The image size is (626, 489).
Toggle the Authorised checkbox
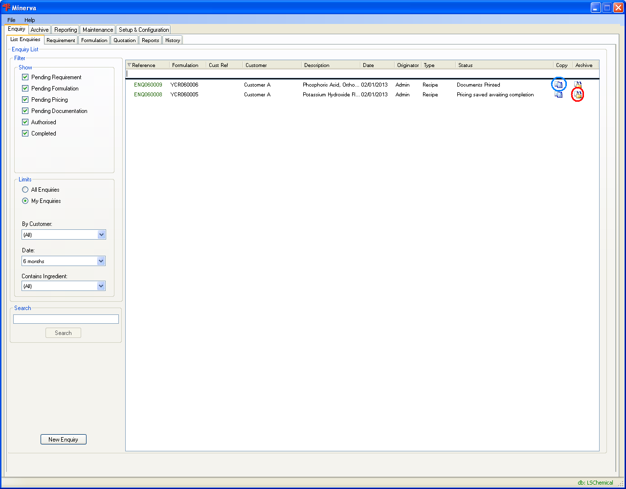click(25, 122)
